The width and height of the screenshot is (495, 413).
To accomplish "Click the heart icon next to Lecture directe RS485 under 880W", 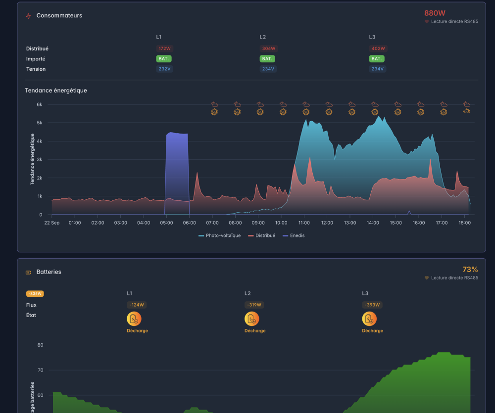I will [x=427, y=21].
